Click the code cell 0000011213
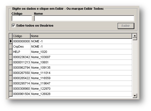151x111 pixels. click(x=21, y=62)
